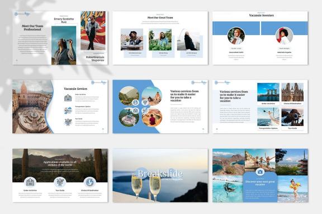The image size is (322, 214).
Task: Click the round Order Via Online icon on Applications slide
Action: click(x=30, y=182)
